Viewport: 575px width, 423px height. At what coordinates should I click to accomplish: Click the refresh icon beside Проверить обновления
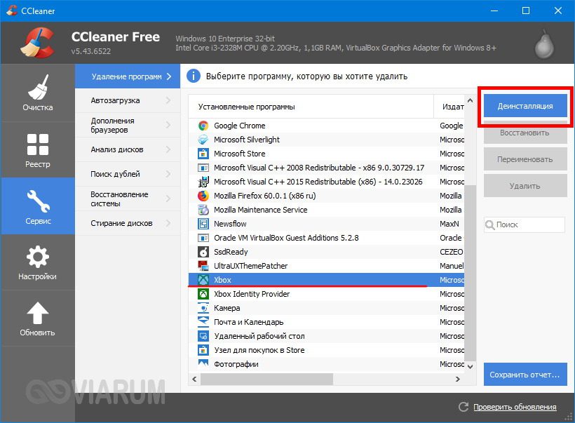(x=464, y=406)
